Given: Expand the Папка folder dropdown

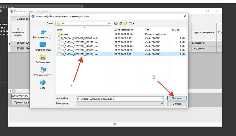Looking at the screenshot, I should pyautogui.click(x=109, y=23).
